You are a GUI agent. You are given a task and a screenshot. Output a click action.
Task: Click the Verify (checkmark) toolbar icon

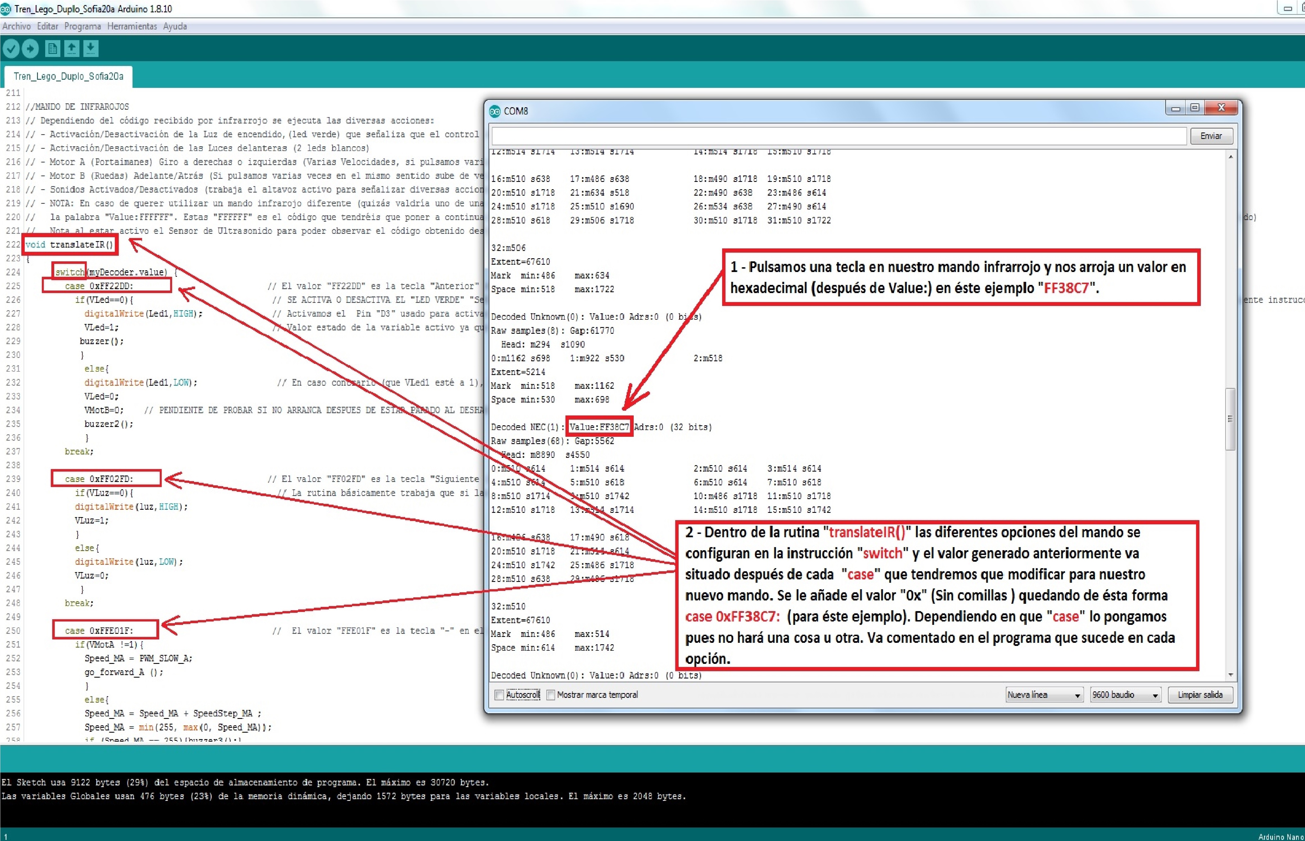point(11,49)
